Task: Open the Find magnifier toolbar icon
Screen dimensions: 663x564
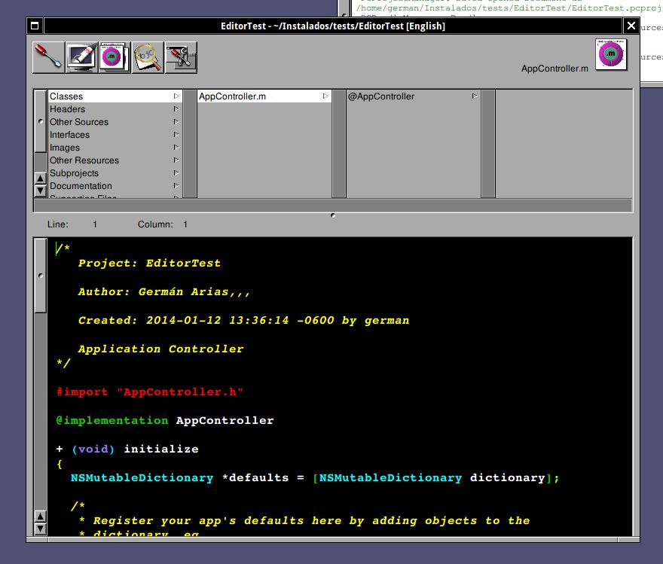Action: [148, 57]
